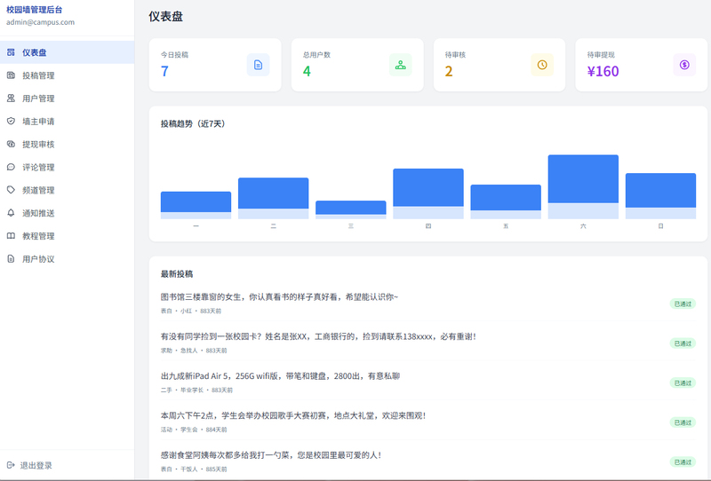Click the coins icon beside 提现审核

pyautogui.click(x=11, y=144)
